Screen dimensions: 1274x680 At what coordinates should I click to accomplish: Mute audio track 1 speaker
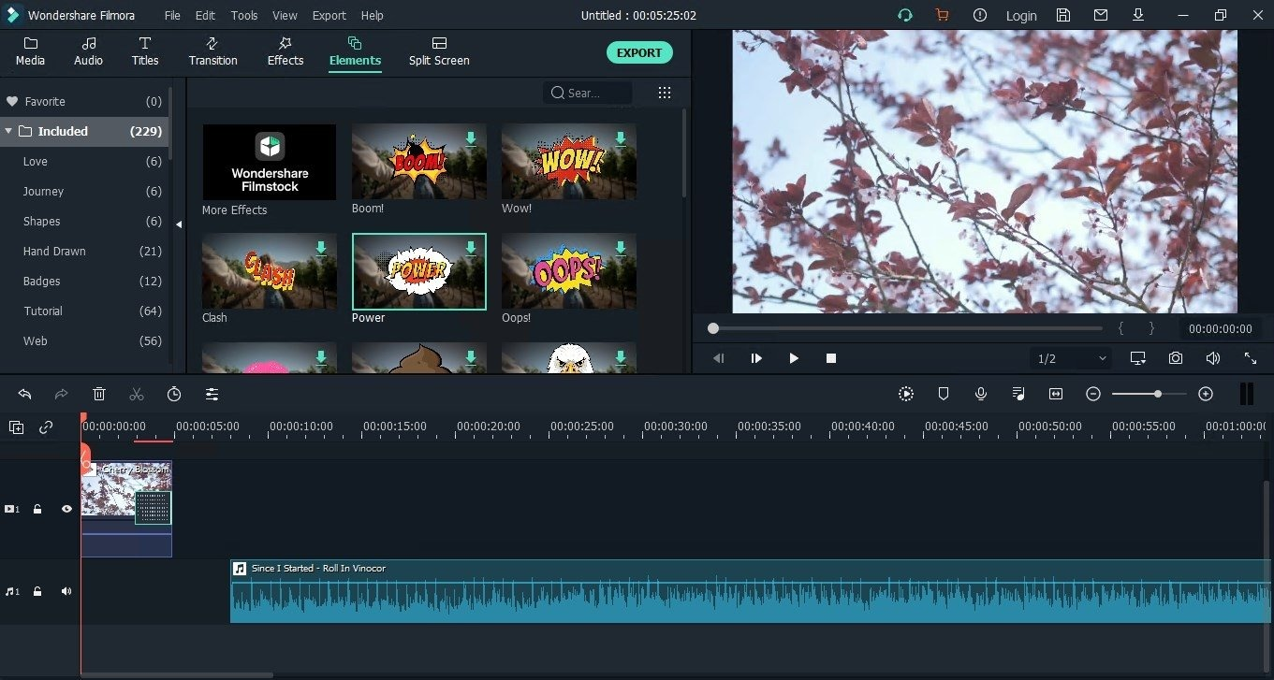(66, 591)
